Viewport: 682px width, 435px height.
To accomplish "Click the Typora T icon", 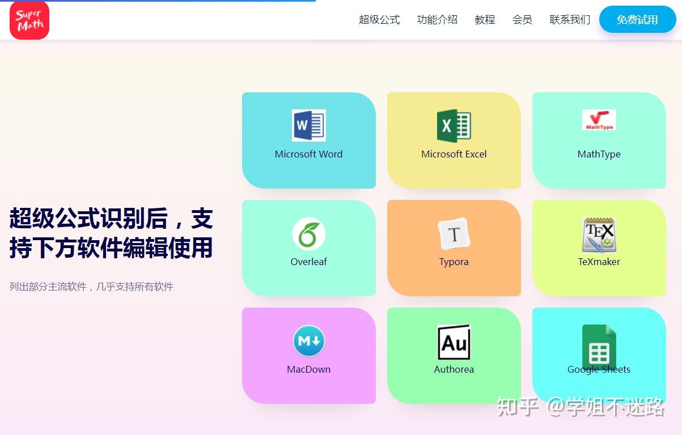I will click(x=454, y=234).
